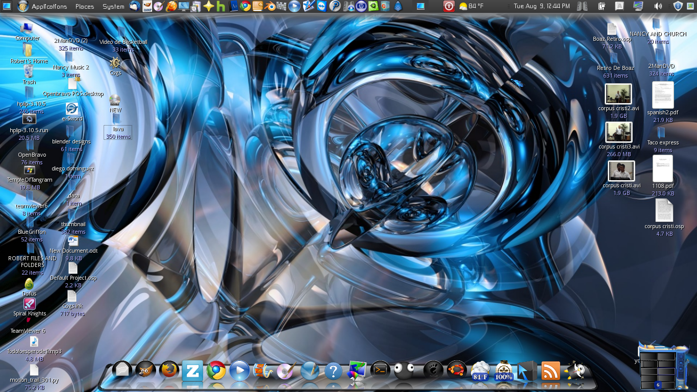Select the Boaz Retiro.osp file

click(612, 36)
